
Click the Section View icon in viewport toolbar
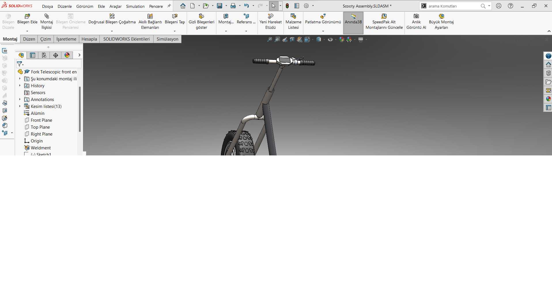click(x=292, y=39)
